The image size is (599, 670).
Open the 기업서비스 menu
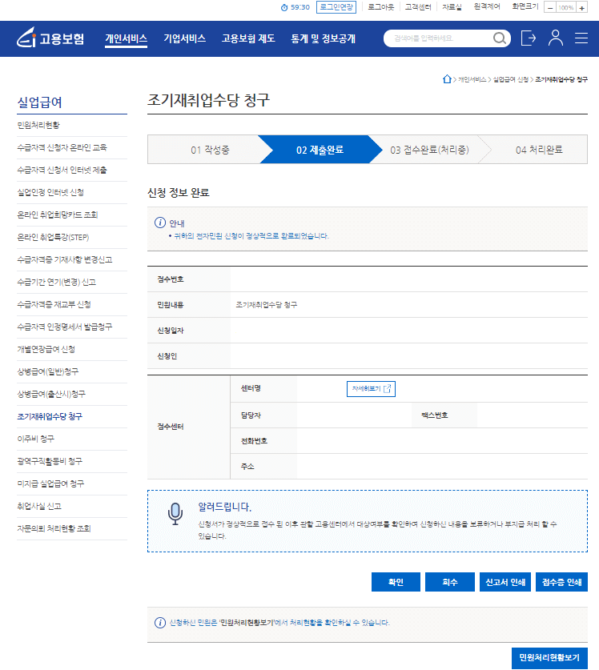pos(184,38)
